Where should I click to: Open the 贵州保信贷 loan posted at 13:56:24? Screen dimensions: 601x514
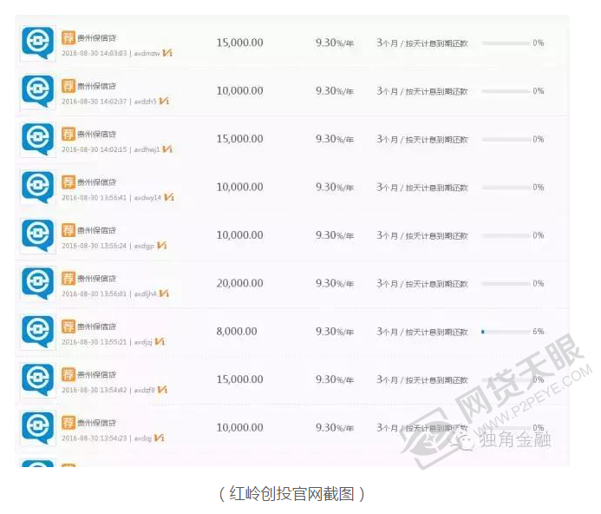(96, 230)
